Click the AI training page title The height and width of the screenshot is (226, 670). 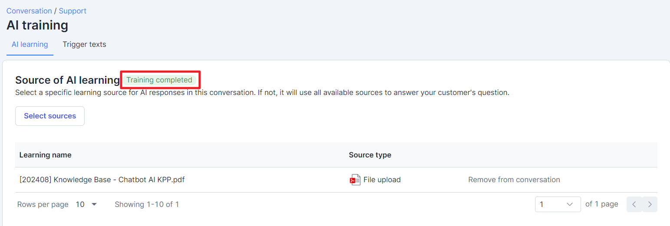pyautogui.click(x=37, y=25)
